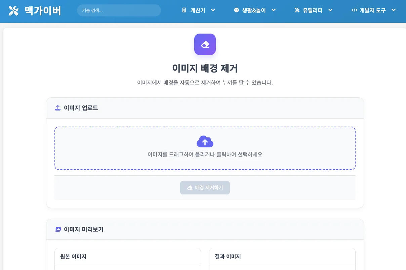
Task: Click the dashed image upload drop zone
Action: point(205,148)
